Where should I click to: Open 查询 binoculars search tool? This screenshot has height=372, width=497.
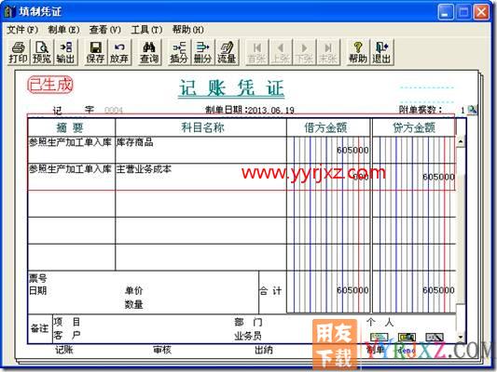click(x=149, y=52)
